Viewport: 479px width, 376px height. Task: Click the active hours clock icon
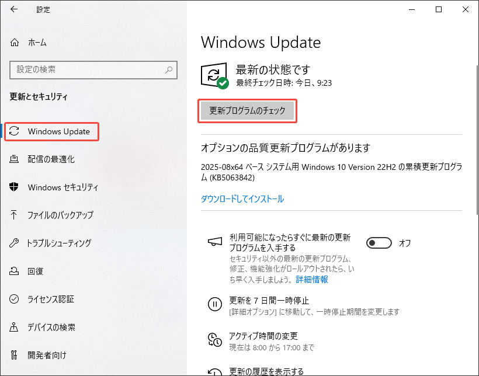coord(215,340)
